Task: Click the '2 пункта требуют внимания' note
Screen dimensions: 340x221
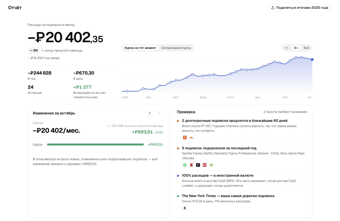Action: point(285,112)
